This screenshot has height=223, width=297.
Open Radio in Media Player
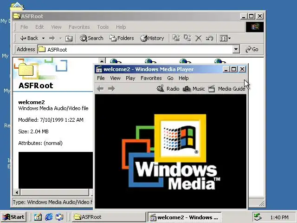pos(168,89)
